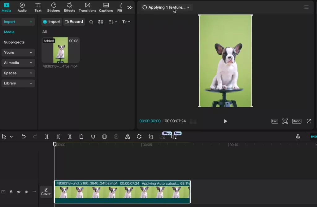The height and width of the screenshot is (207, 317).
Task: Switch media grid view layout
Action: [x=101, y=22]
